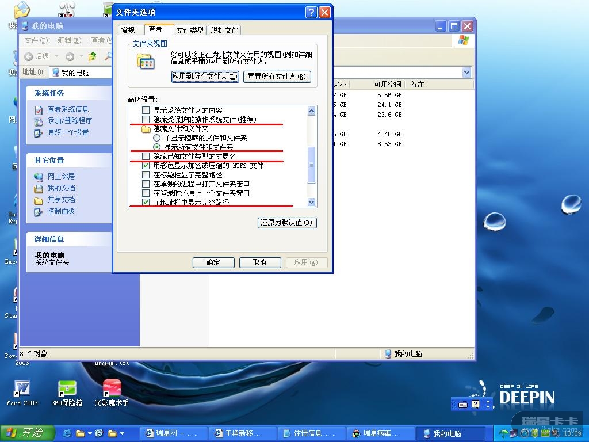The image size is (589, 442).
Task: Click the 确定 button
Action: coord(213,262)
